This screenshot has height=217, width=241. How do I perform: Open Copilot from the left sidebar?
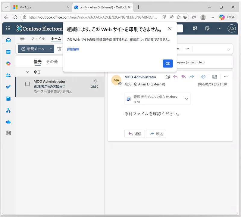tap(8, 64)
